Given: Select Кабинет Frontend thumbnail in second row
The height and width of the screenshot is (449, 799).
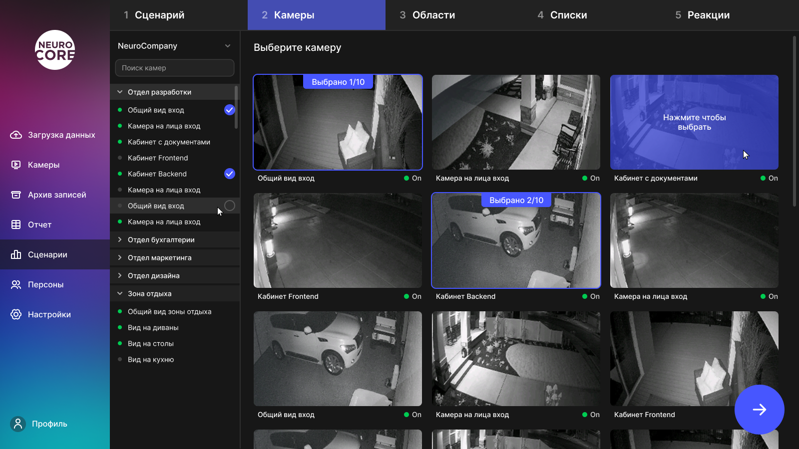Looking at the screenshot, I should pos(338,240).
